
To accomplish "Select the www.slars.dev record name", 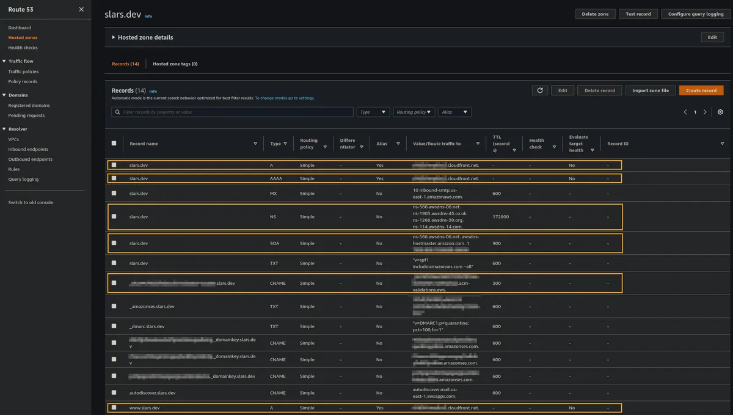I will click(x=145, y=408).
